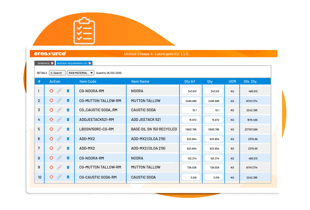Click the Qty field for BASE OIL SN 150 RECYCLED
Viewport: 310px width, 210px height.
point(214,129)
